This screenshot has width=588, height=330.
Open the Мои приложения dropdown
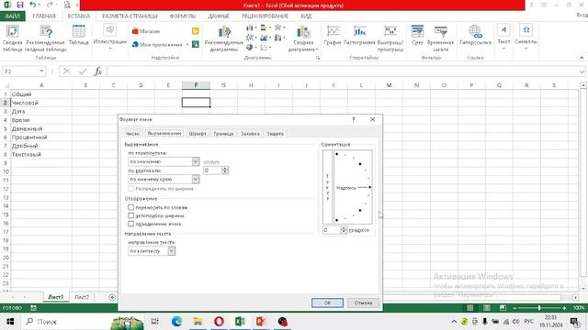187,45
